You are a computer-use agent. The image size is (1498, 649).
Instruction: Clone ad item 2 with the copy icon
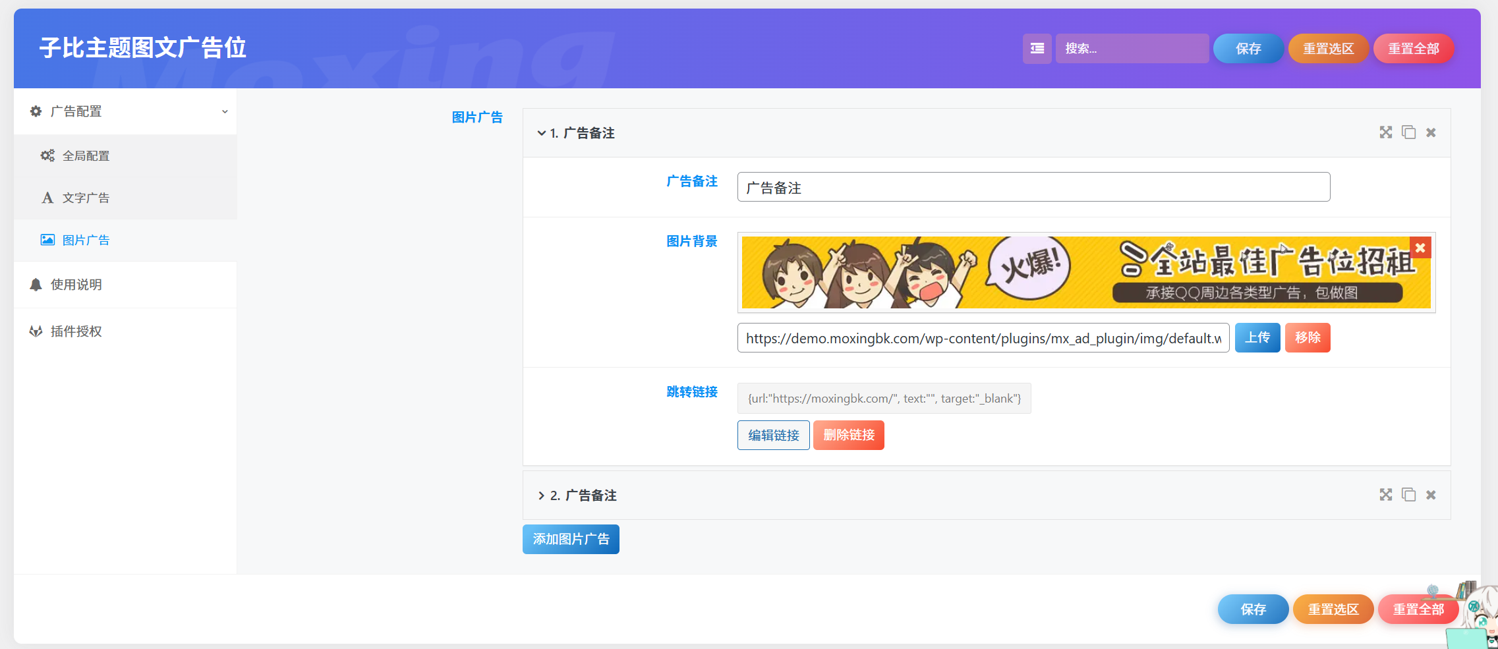(1408, 495)
